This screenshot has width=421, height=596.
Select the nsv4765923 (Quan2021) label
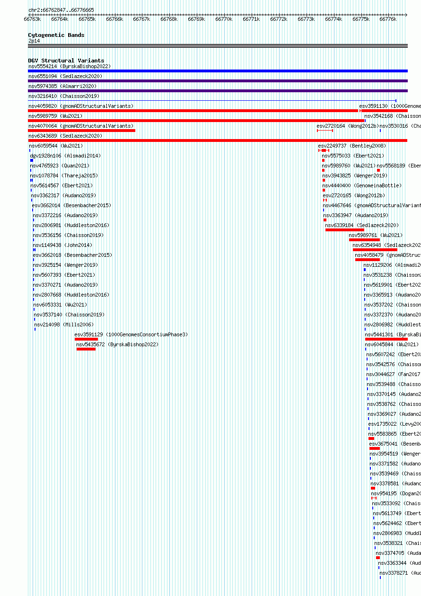60,166
